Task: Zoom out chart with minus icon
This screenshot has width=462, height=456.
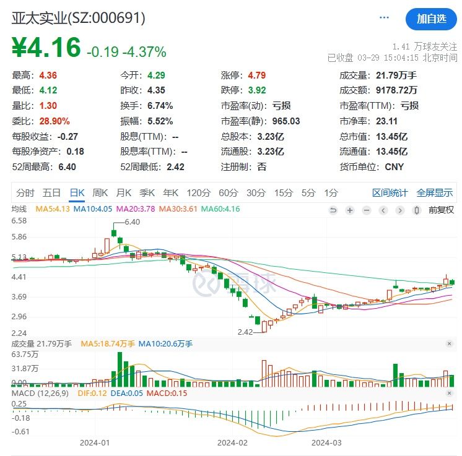Action: coord(367,210)
